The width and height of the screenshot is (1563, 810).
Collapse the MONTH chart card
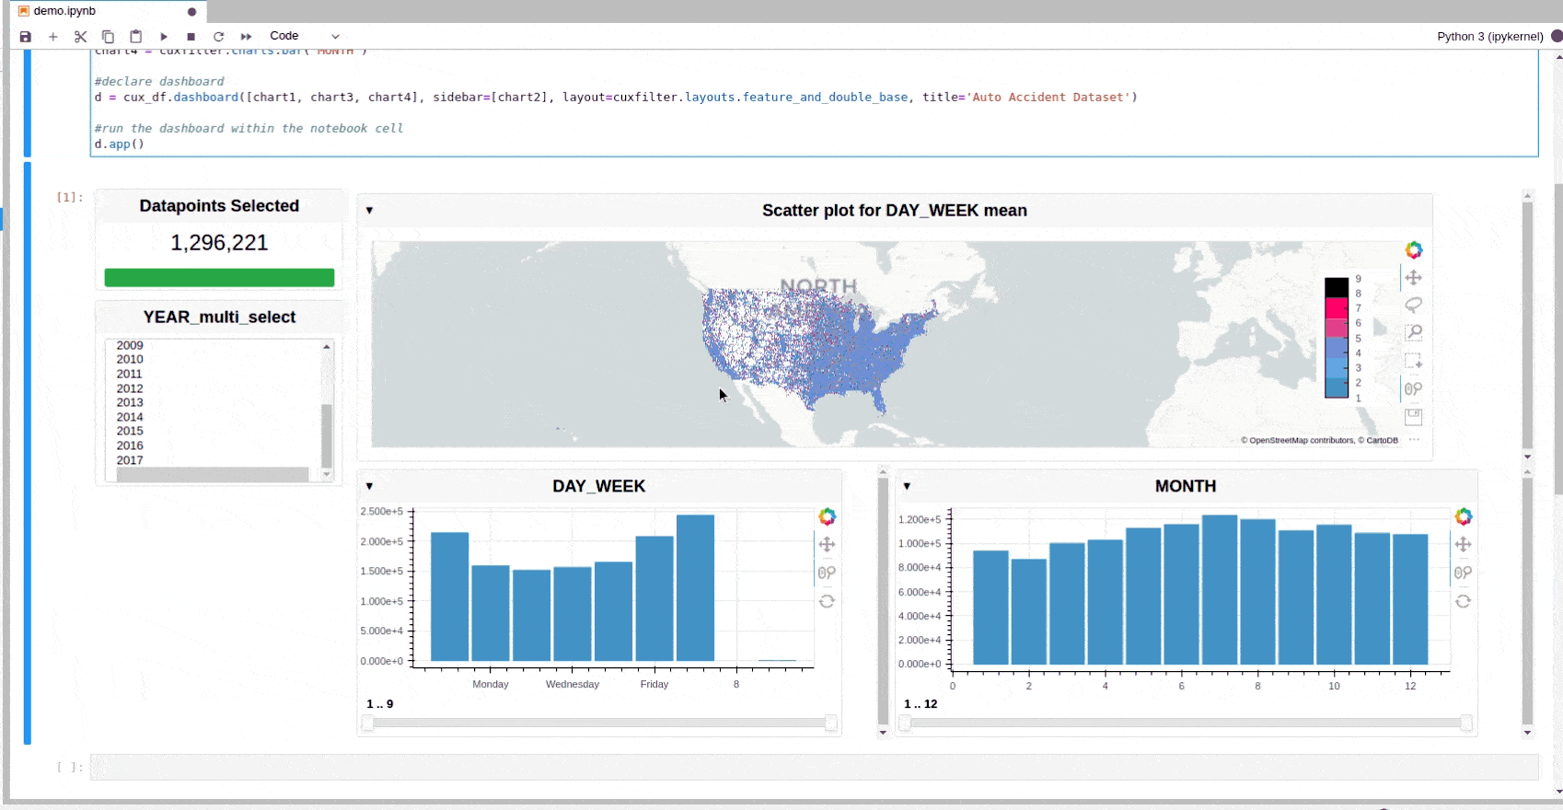pos(907,486)
